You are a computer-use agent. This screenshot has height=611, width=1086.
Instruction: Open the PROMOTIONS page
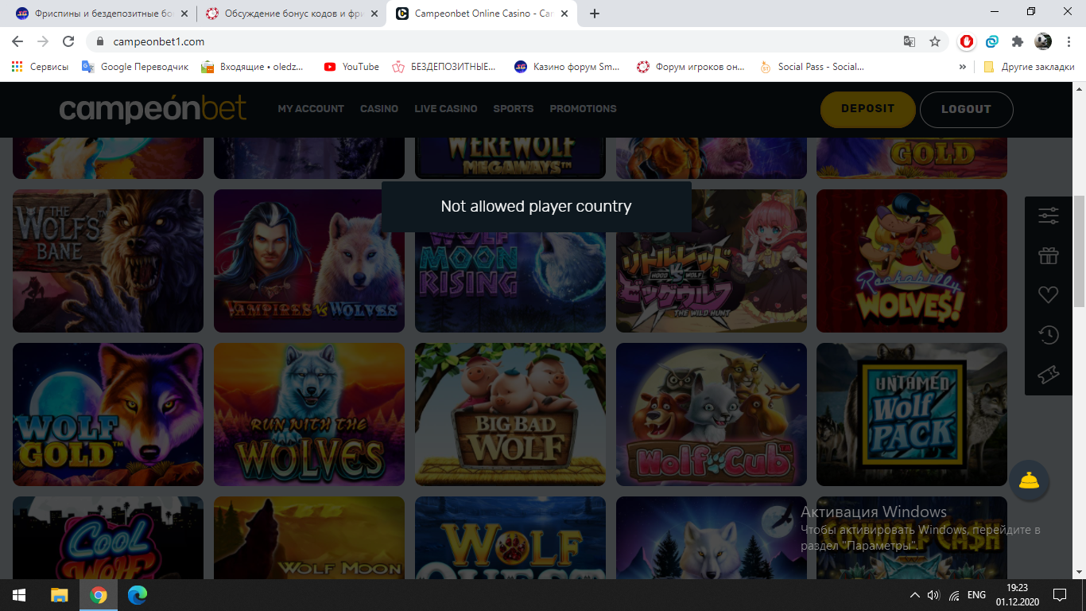point(583,109)
